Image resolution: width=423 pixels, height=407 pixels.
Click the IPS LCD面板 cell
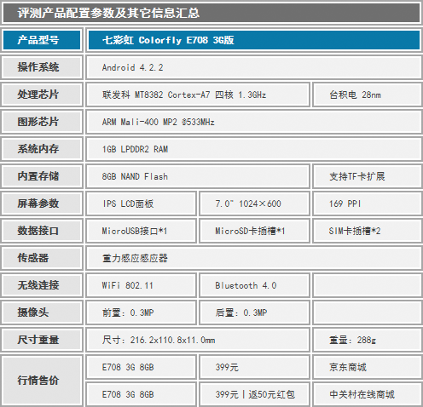click(142, 203)
